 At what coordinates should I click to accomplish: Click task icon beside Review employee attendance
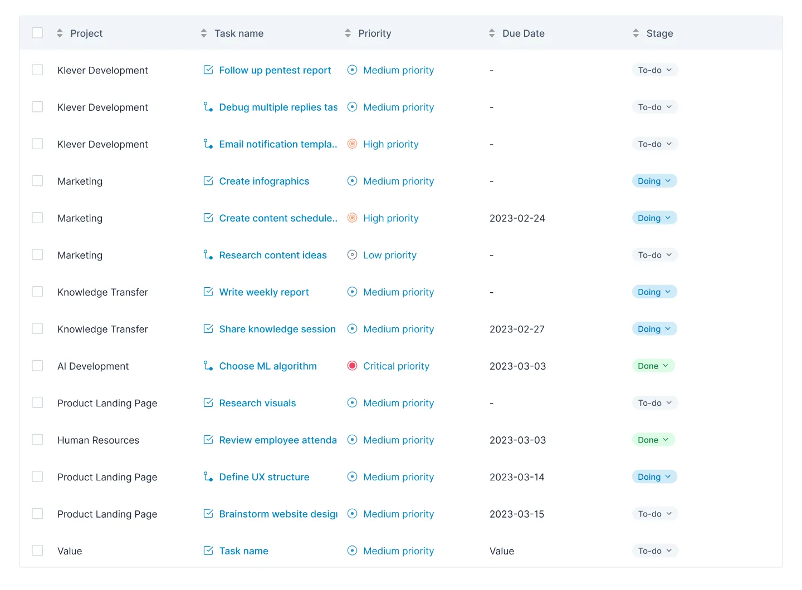[x=208, y=440]
